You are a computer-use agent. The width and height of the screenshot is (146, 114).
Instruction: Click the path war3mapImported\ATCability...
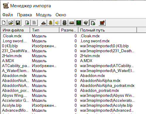(x=107, y=66)
